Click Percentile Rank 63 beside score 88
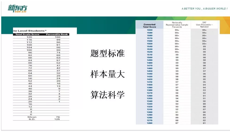Viewport: 230px width, 132px height. (58, 58)
